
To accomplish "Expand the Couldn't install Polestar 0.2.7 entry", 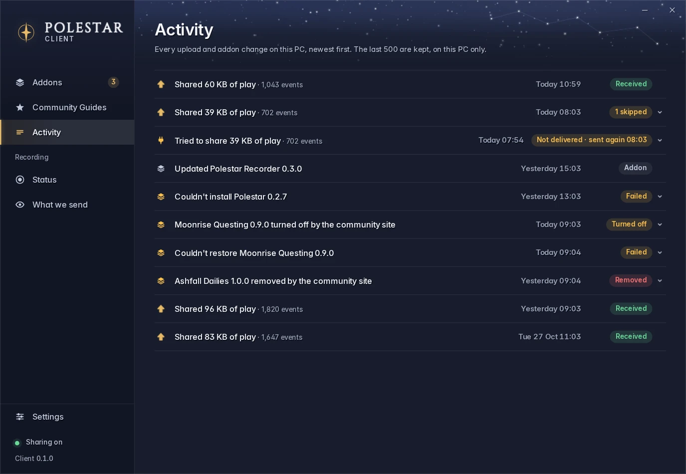I will coord(660,197).
